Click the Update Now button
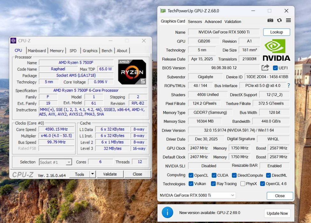311x223 pixels. point(277,213)
